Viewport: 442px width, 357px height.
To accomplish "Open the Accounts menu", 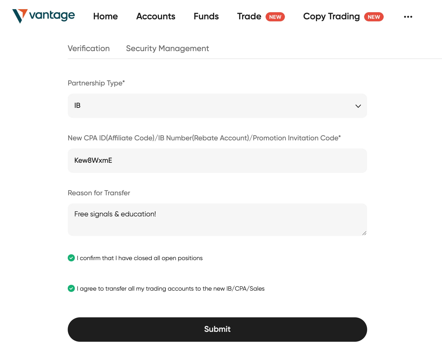I will click(x=156, y=16).
